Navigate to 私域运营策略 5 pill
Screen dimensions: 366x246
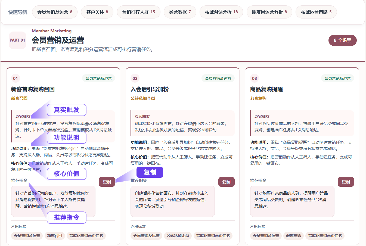[316, 12]
